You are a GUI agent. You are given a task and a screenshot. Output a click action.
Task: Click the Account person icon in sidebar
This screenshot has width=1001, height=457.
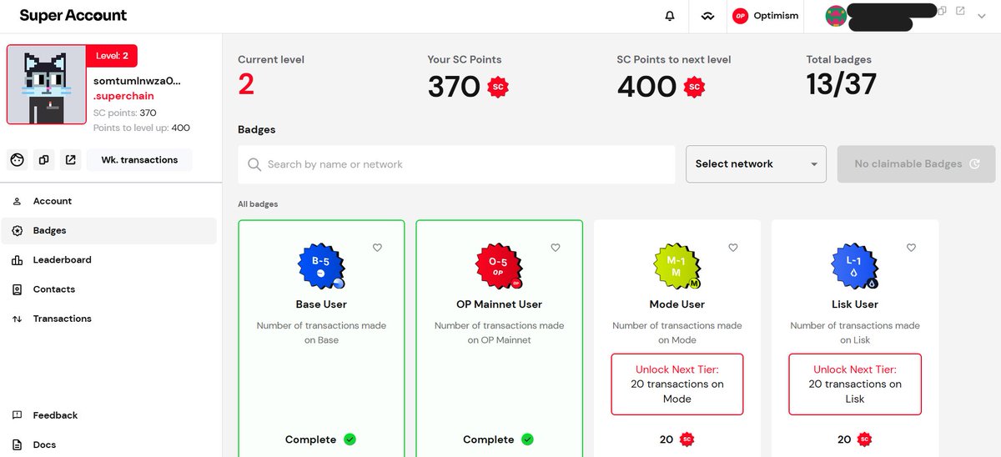[x=17, y=201]
